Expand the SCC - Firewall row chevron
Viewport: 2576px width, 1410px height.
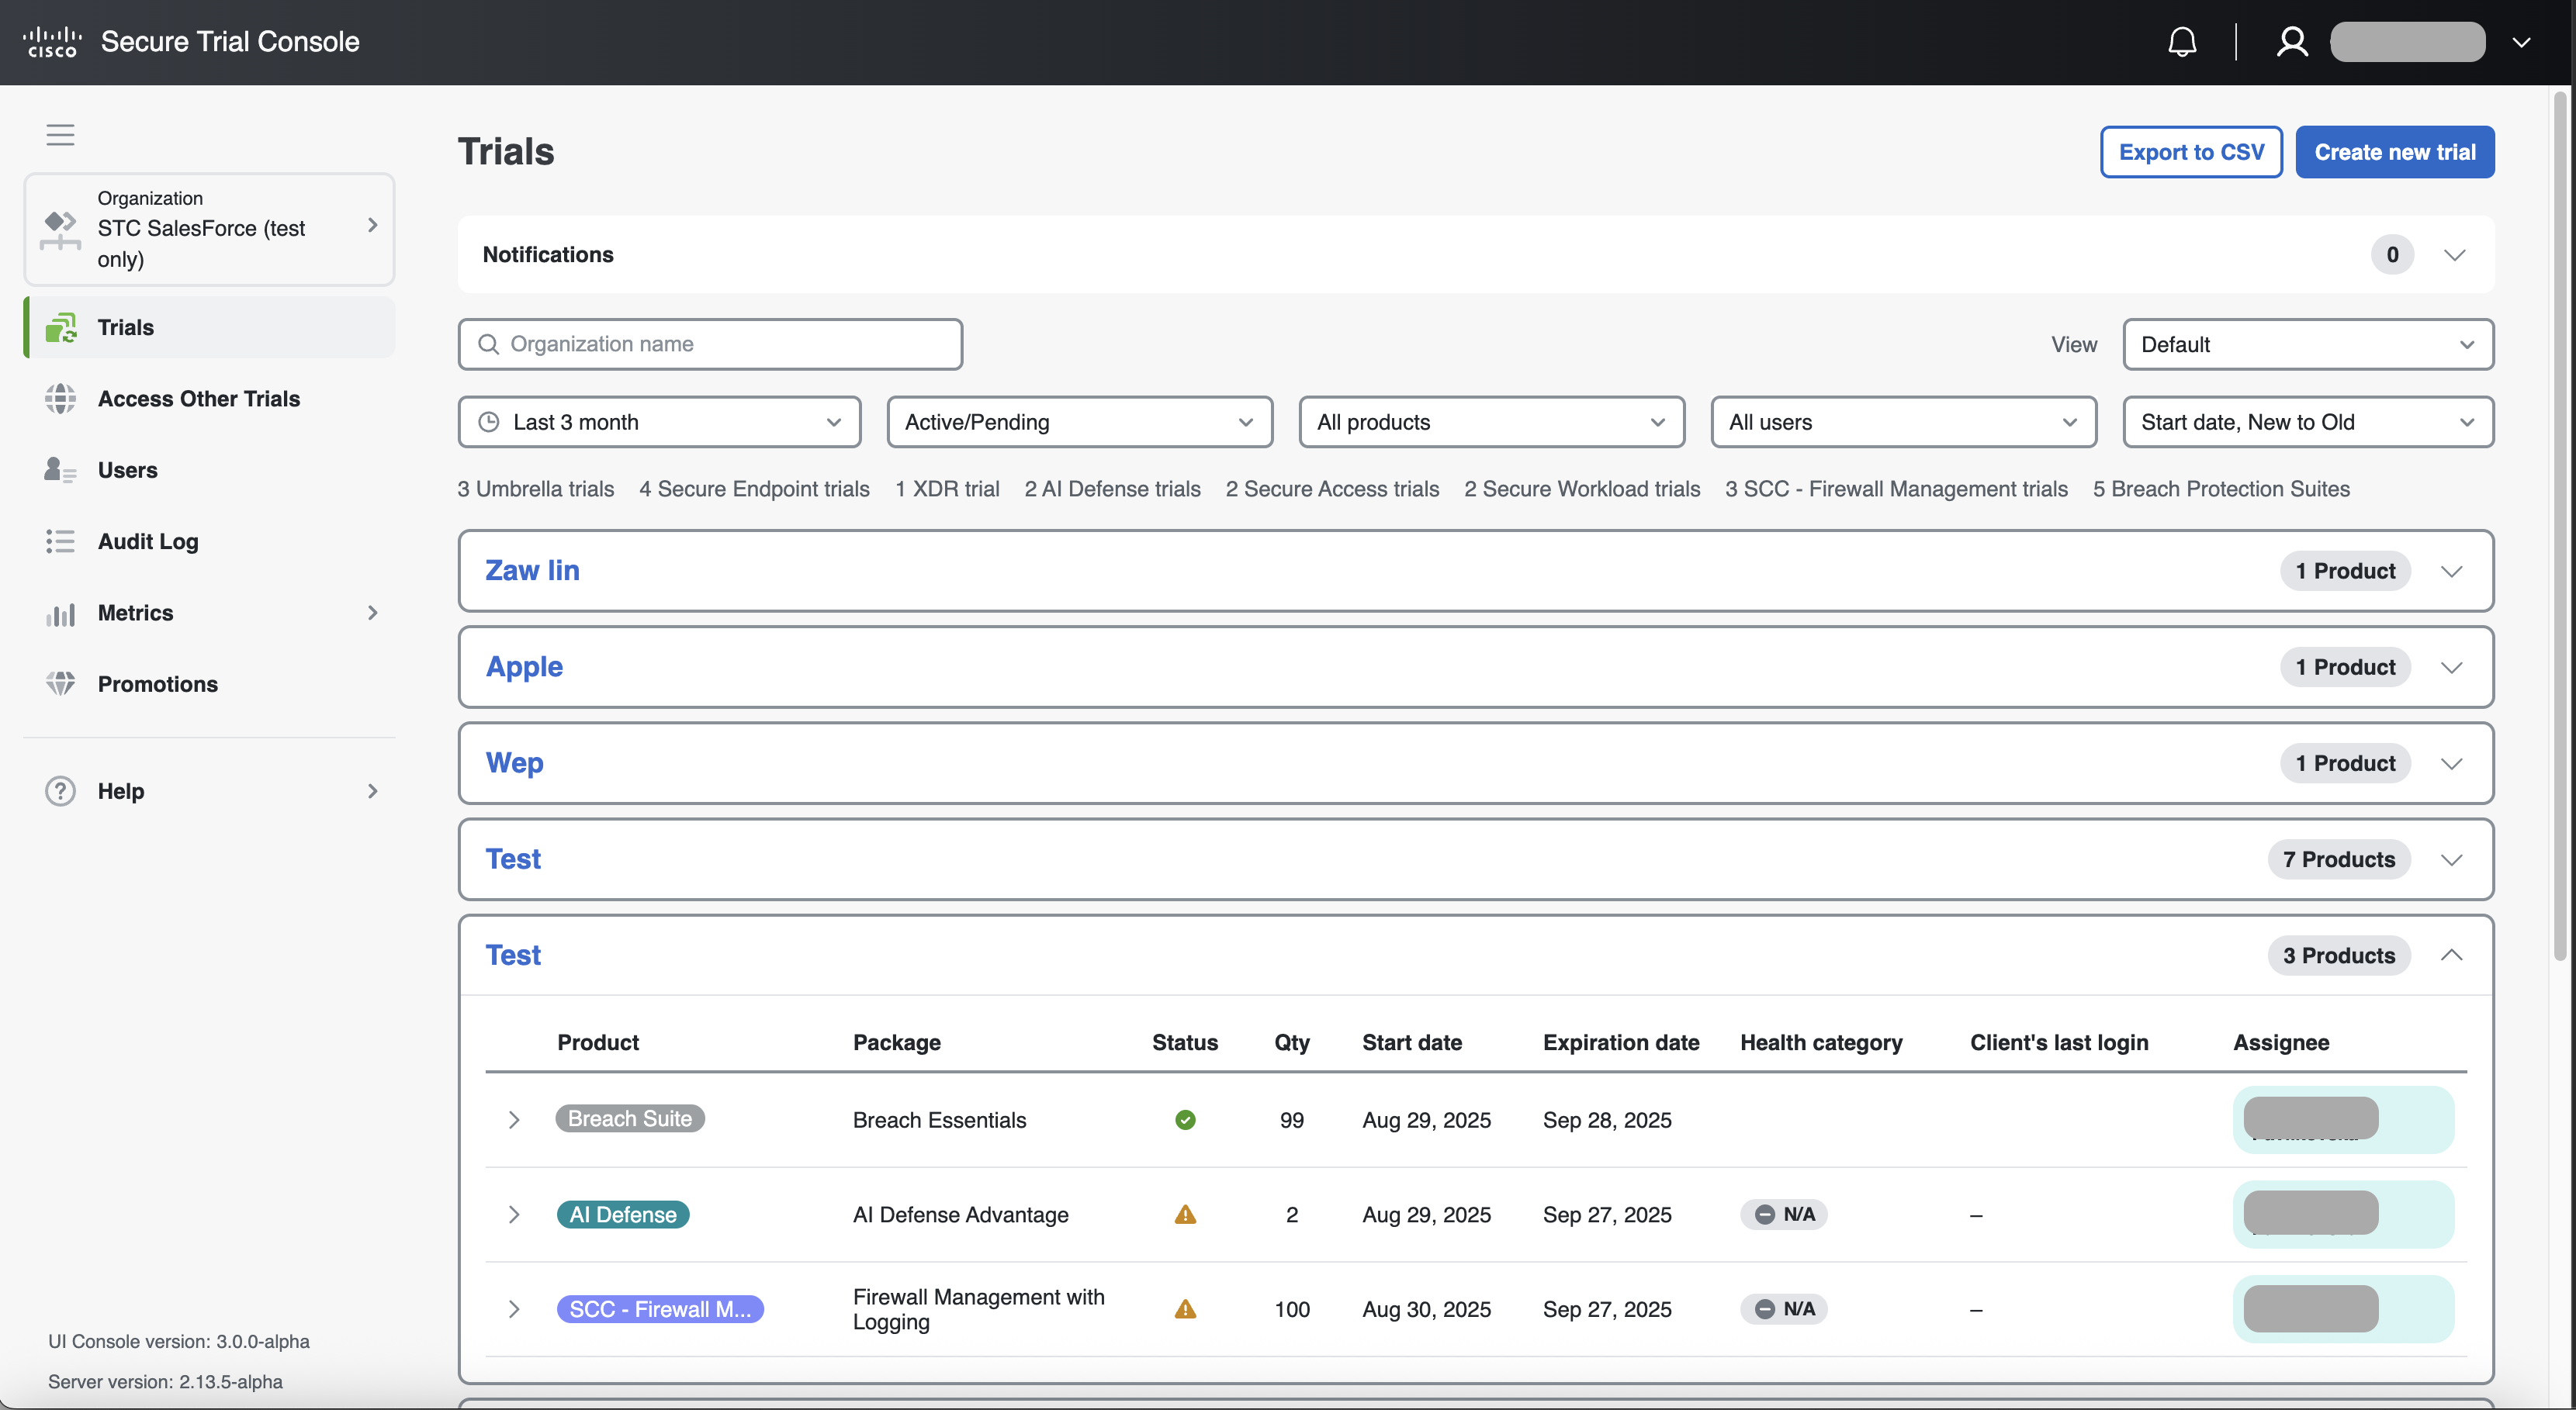513,1308
